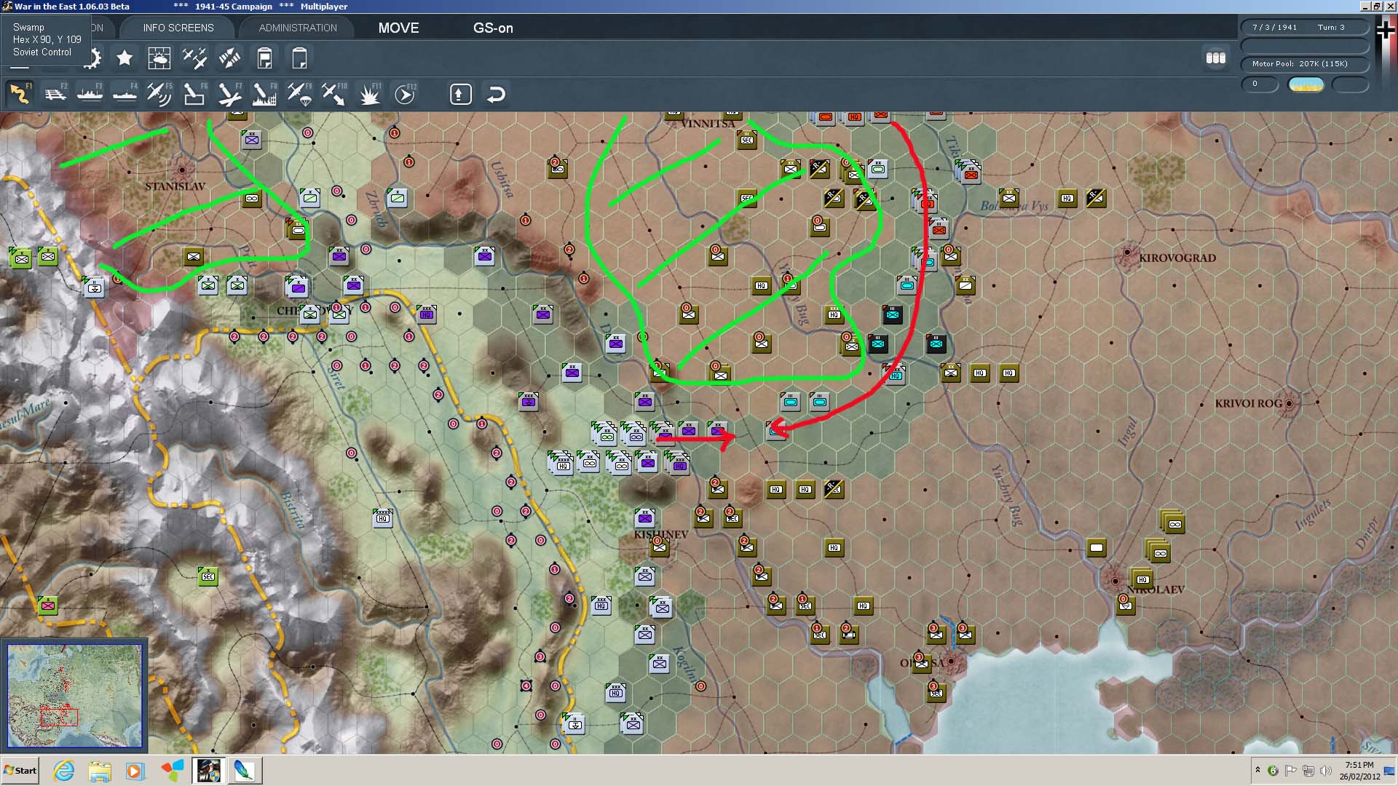This screenshot has width=1398, height=786.
Task: Choose the Amphibious Transport mode (F4) icon
Action: (x=125, y=94)
